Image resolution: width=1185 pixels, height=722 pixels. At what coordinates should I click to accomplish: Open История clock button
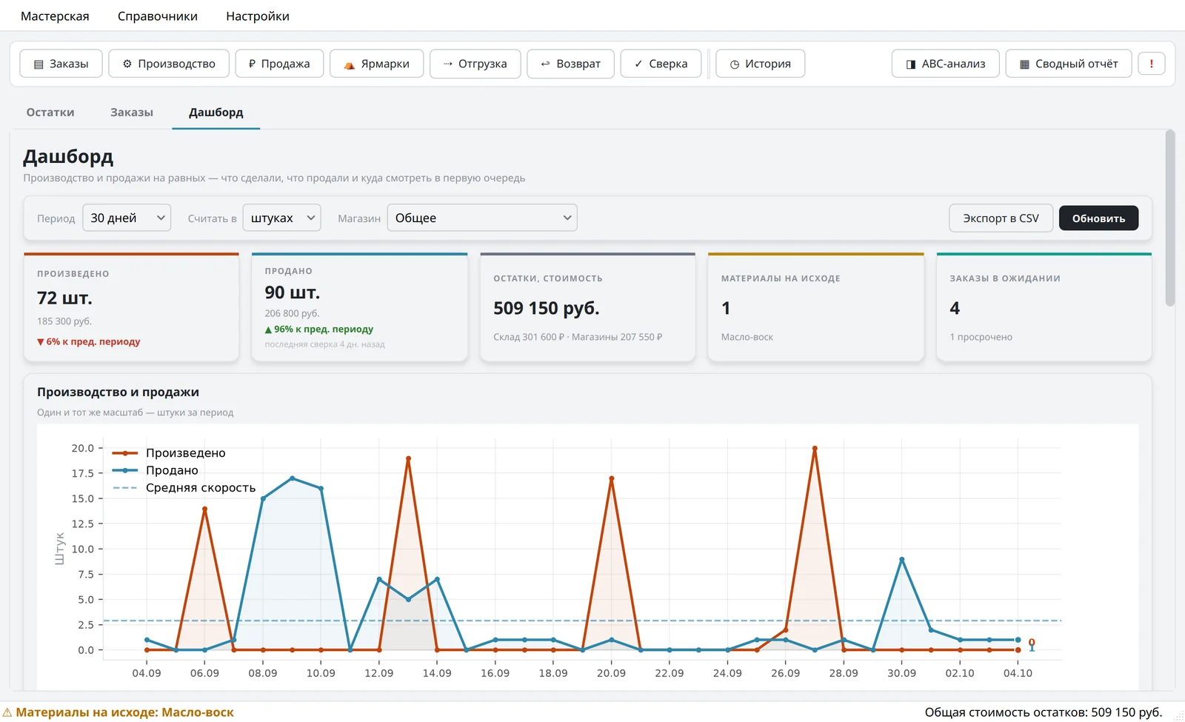pos(760,64)
